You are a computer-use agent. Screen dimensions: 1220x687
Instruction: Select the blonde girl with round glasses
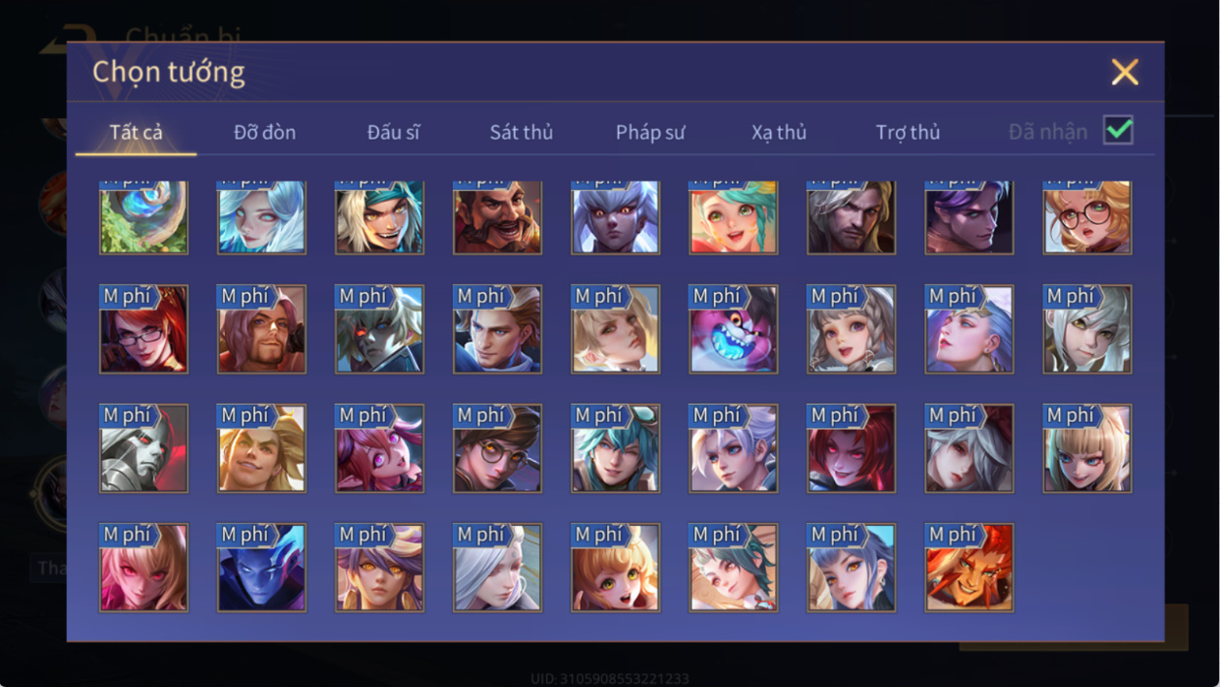click(1087, 217)
